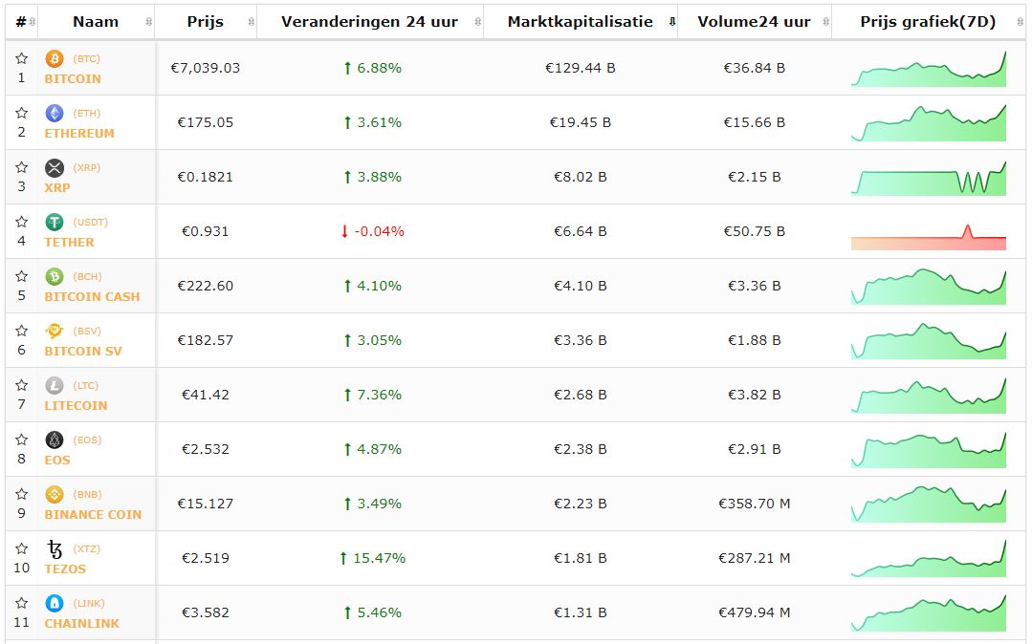Screen dimensions: 1032x644
Task: Sort table by Prijs column header
Action: pyautogui.click(x=206, y=22)
